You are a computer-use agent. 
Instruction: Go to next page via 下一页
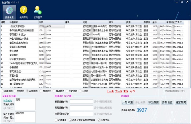(119, 91)
